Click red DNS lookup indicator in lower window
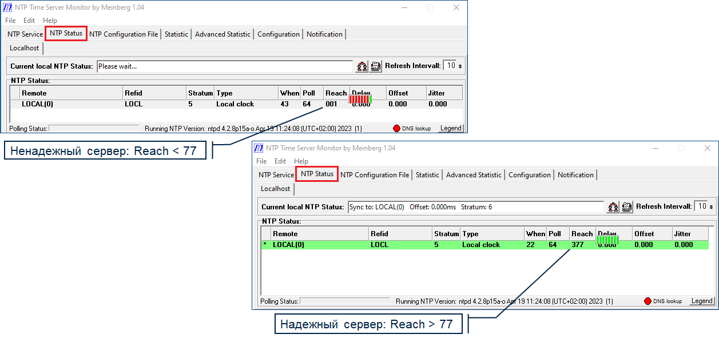This screenshot has width=719, height=338. (648, 301)
